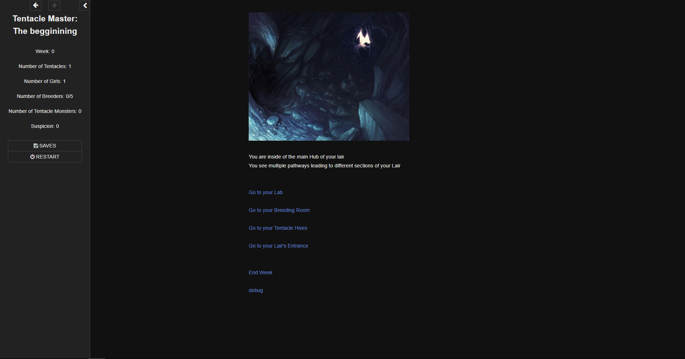Follow the Go to your Lab link
685x359 pixels.
point(265,192)
